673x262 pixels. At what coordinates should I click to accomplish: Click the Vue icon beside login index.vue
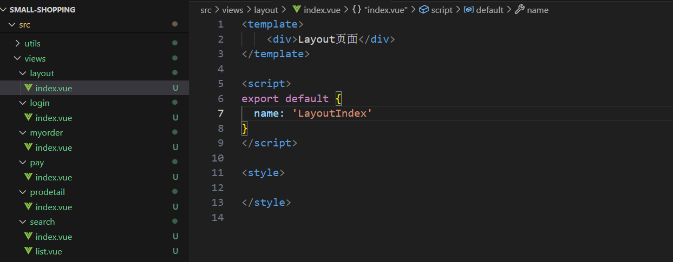pyautogui.click(x=29, y=118)
